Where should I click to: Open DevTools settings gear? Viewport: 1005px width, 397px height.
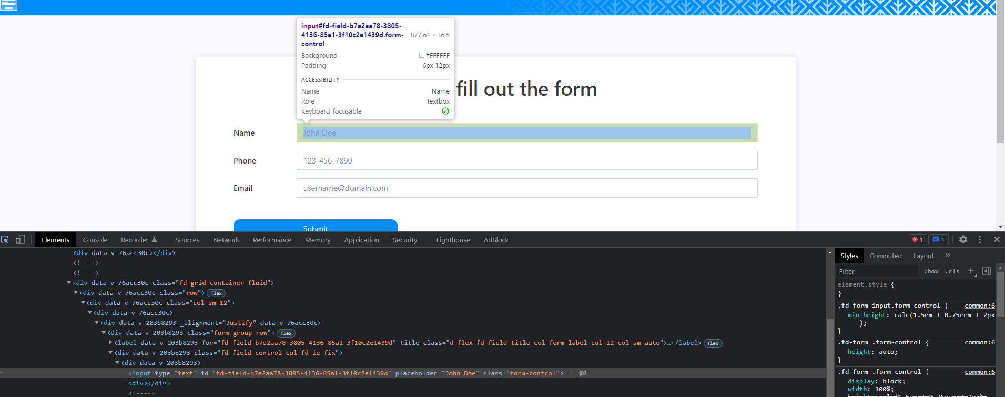963,239
